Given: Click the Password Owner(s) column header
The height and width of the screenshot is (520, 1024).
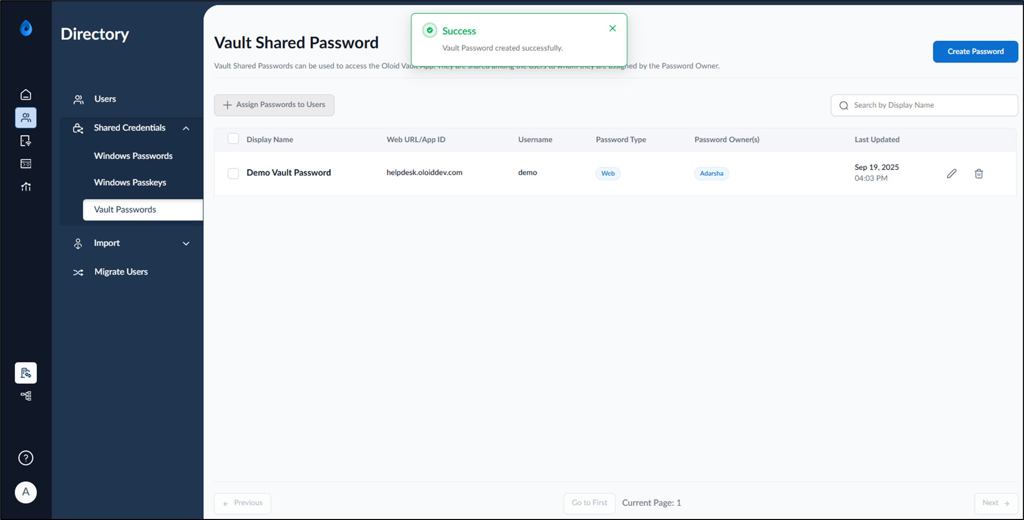Looking at the screenshot, I should coord(727,139).
